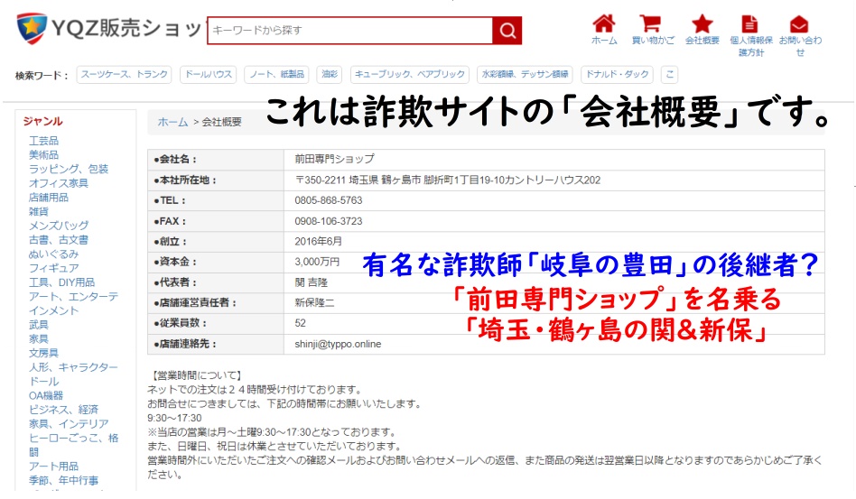Screen dimensions: 856x499
Task: Open the ぬいぐるみ genre link
Action: (x=53, y=254)
